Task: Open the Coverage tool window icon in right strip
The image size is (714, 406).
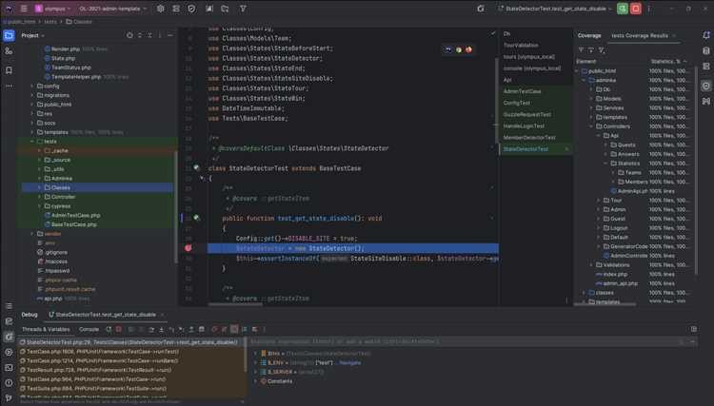Action: [705, 86]
